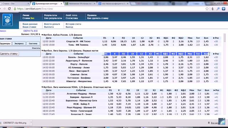Viewport: 228px width, 128px height.
Task: Click X odds 3,27 for Порту - Наполи
Action: [115, 64]
